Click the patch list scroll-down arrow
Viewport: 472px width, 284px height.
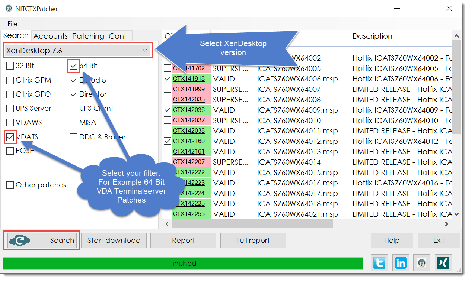click(457, 214)
